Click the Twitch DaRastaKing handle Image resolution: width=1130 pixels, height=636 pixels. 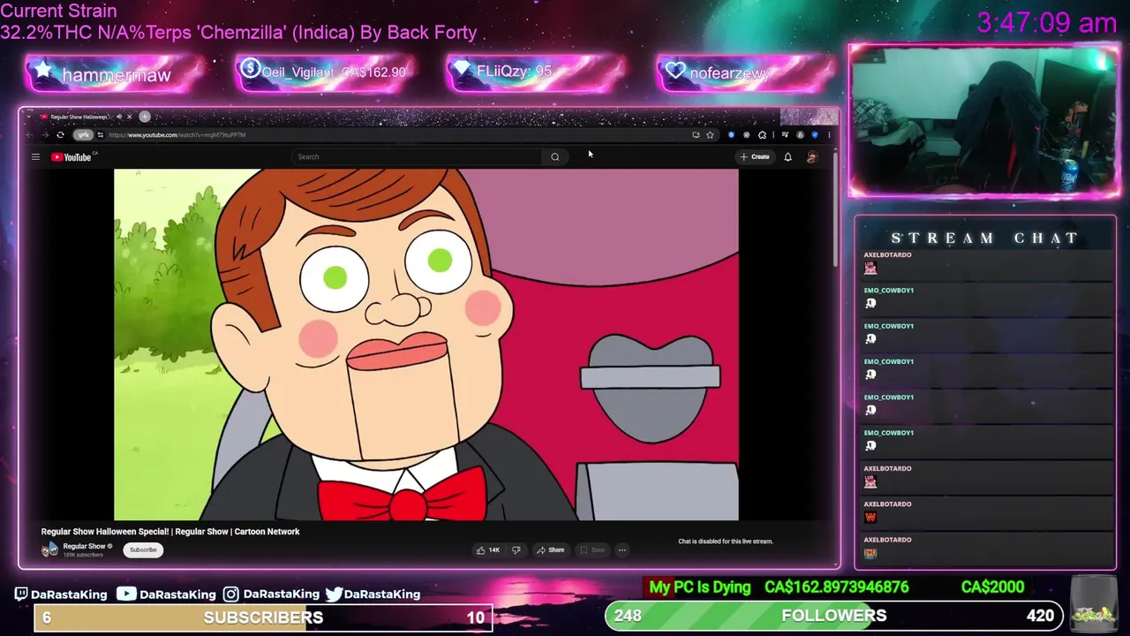(x=61, y=594)
